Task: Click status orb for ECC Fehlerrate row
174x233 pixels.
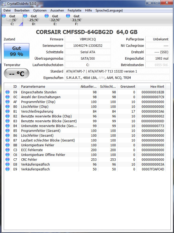Action: (x=7, y=150)
